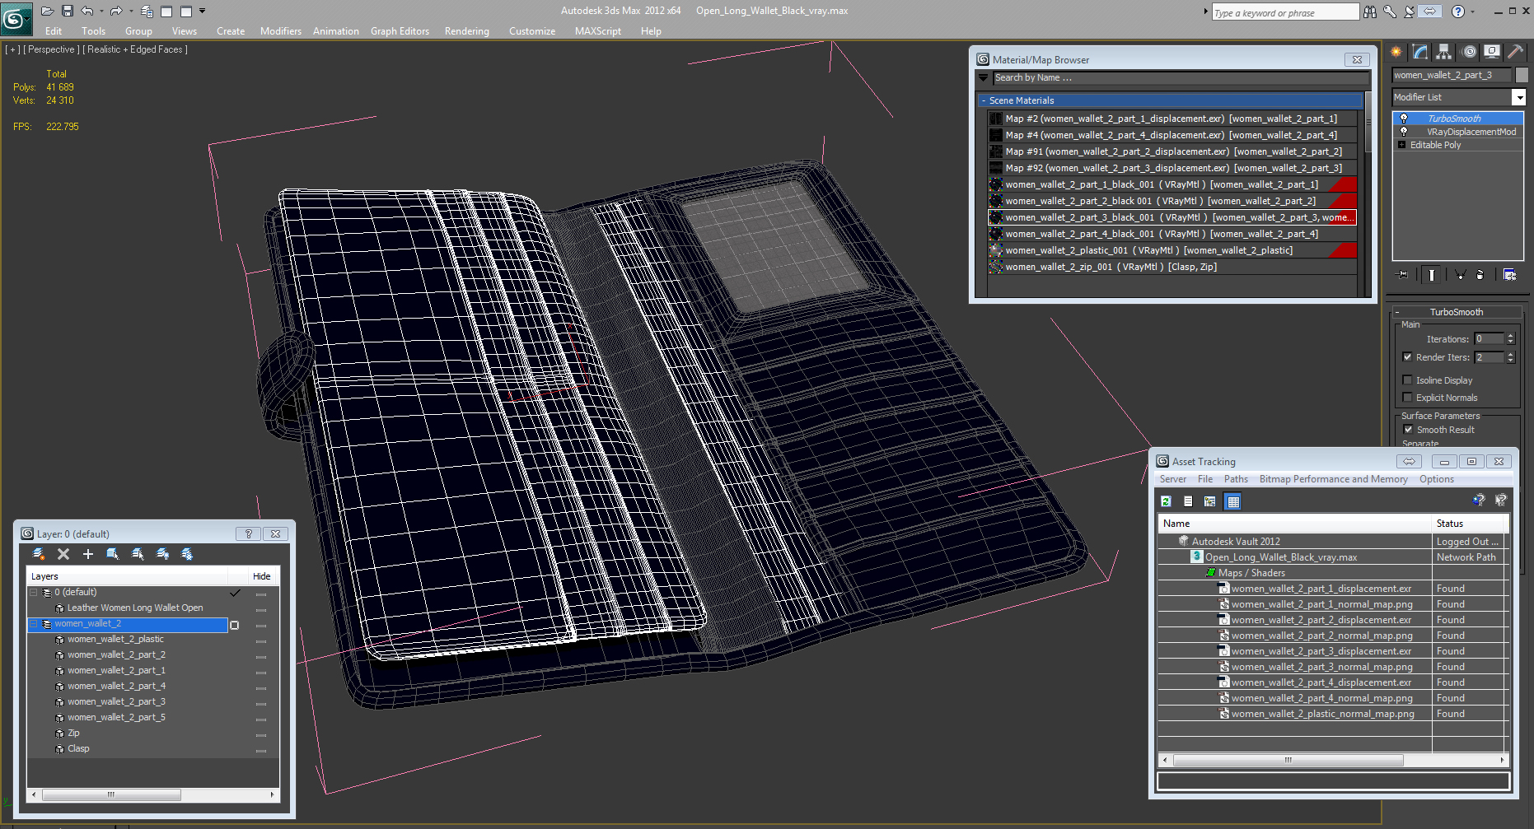Open the Hierarchy command panel tab
The image size is (1534, 829).
1443,52
